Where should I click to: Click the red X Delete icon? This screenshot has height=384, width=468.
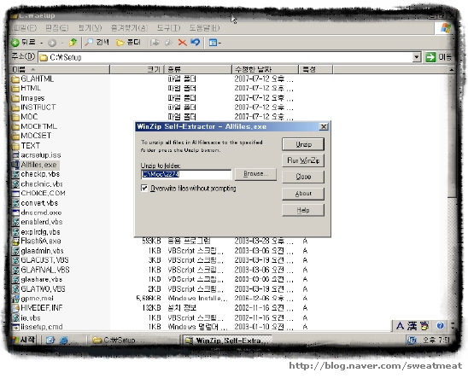tap(182, 43)
